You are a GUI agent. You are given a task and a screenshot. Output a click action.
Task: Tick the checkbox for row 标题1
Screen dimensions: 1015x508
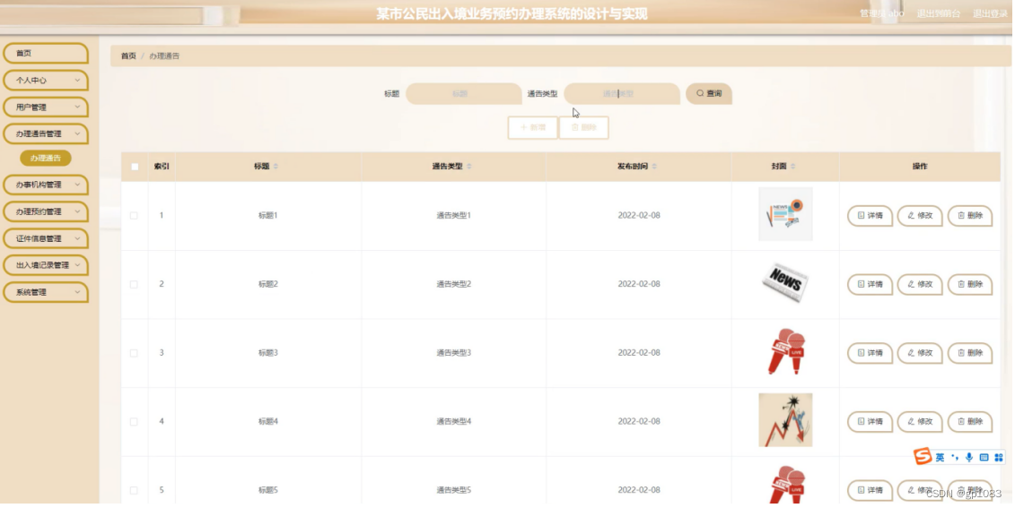(x=134, y=216)
